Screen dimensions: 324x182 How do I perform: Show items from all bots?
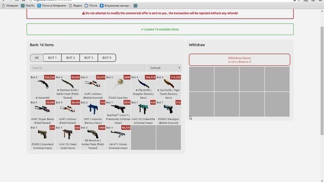pos(37,58)
